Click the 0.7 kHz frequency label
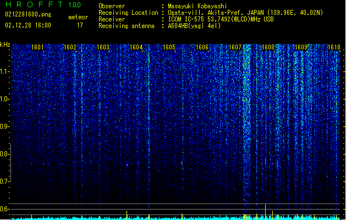This screenshot has width=346, height=220. (x=5, y=182)
